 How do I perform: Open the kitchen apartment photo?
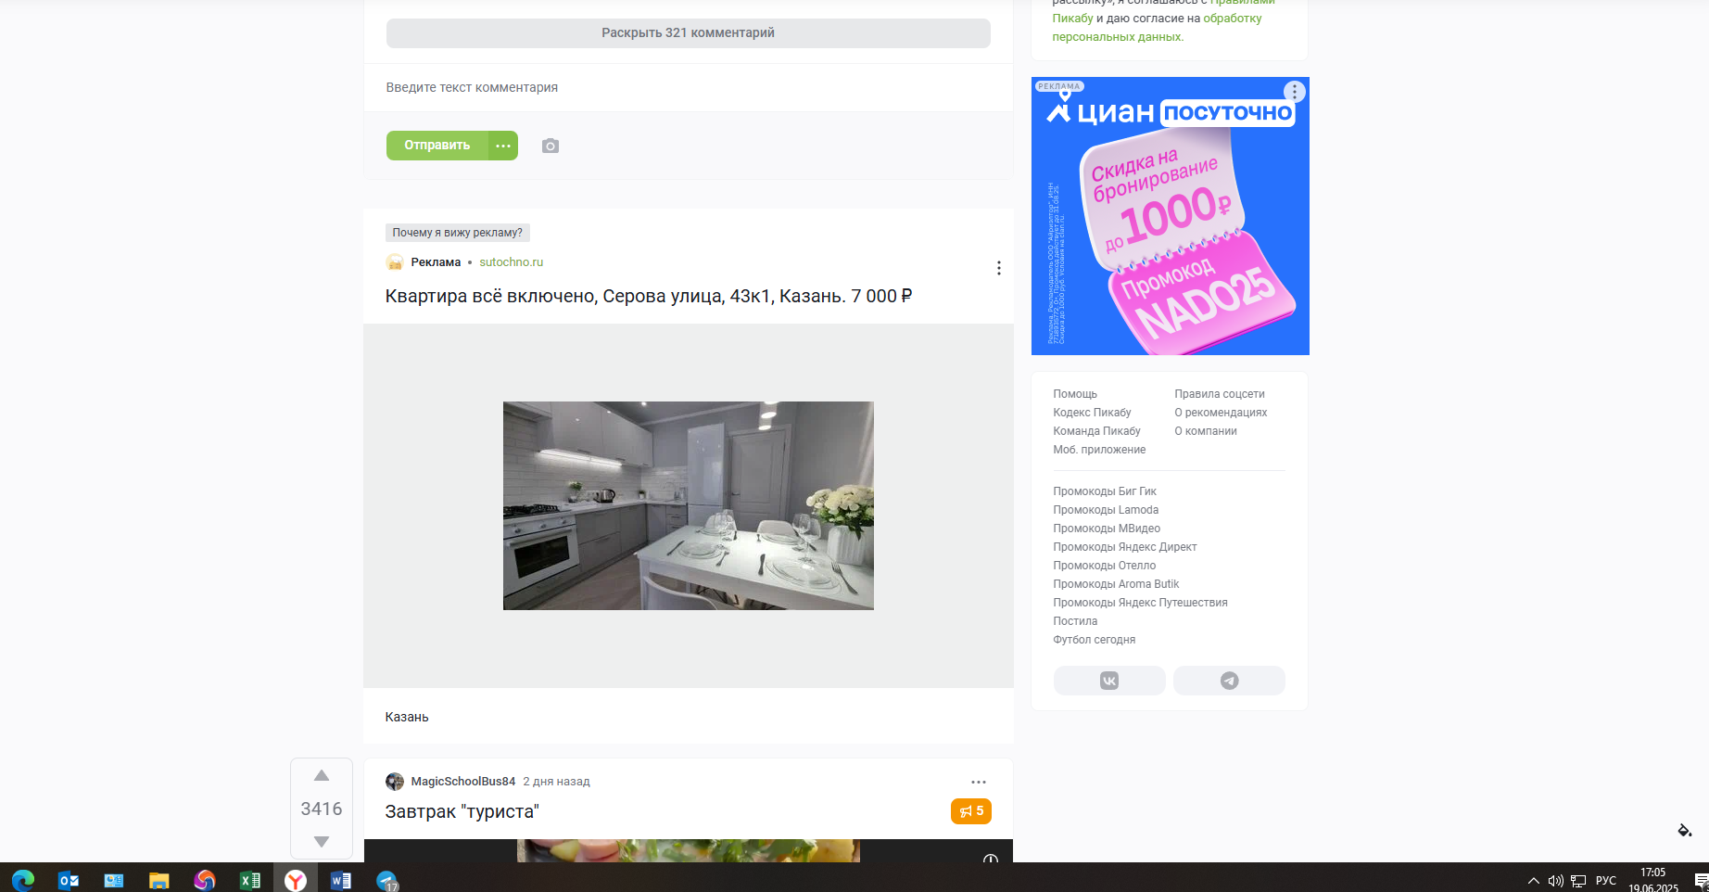click(x=688, y=505)
